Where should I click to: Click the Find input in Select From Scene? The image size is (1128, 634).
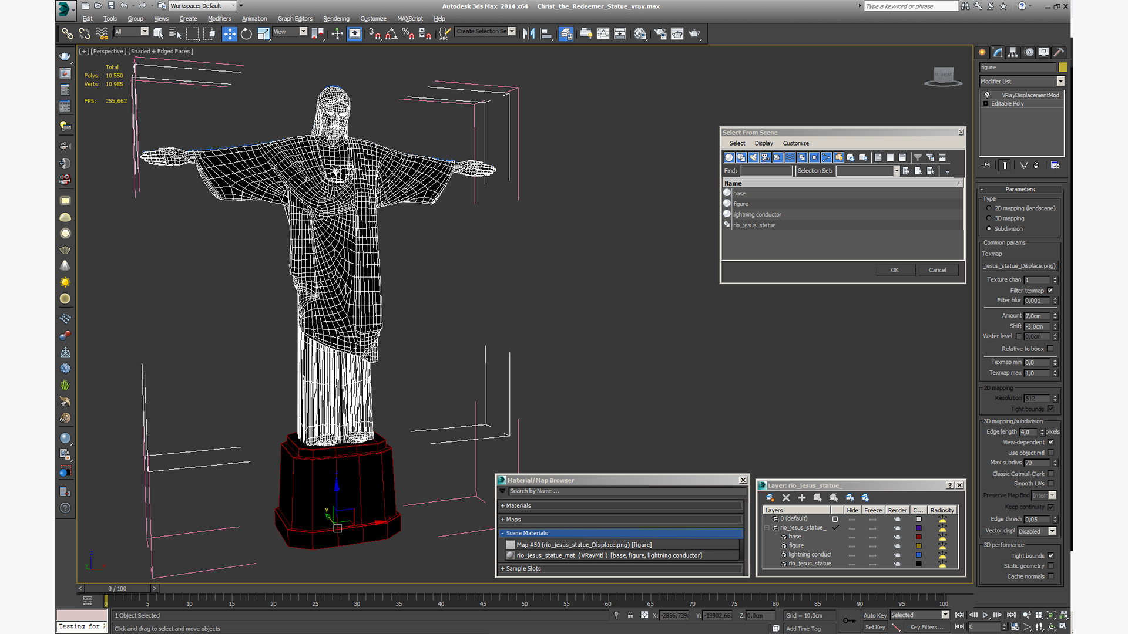pyautogui.click(x=766, y=171)
